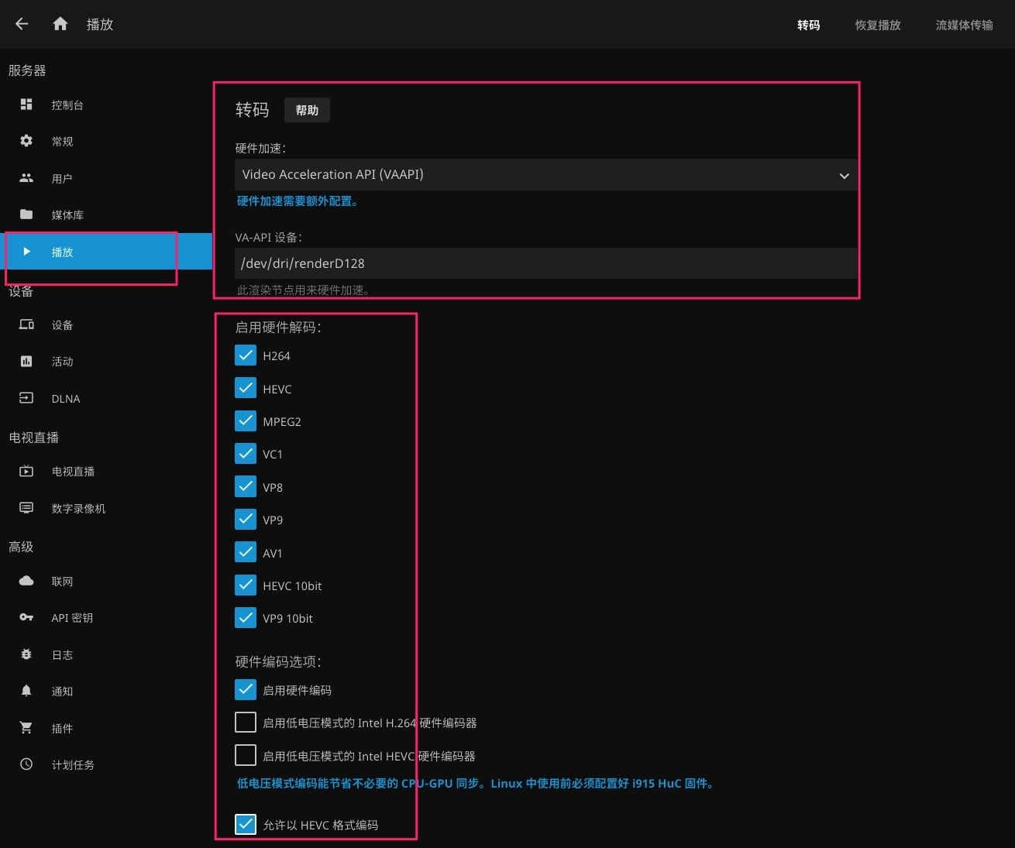1015x848 pixels.
Task: Switch to the 恢复播放 tab
Action: 878,25
